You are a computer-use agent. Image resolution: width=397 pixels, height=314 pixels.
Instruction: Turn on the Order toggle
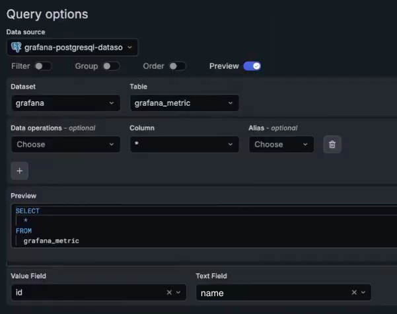[x=177, y=66]
